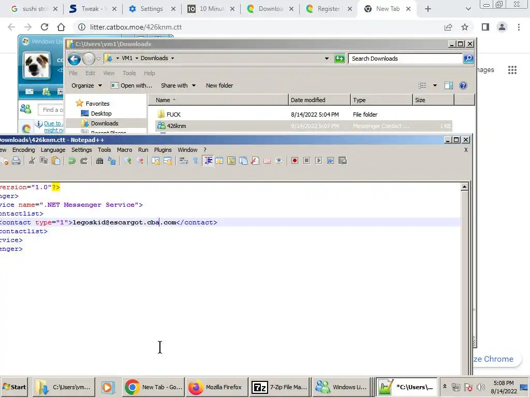Toggle Show all characters pilcrow icon
The width and height of the screenshot is (530, 398).
[x=195, y=161]
